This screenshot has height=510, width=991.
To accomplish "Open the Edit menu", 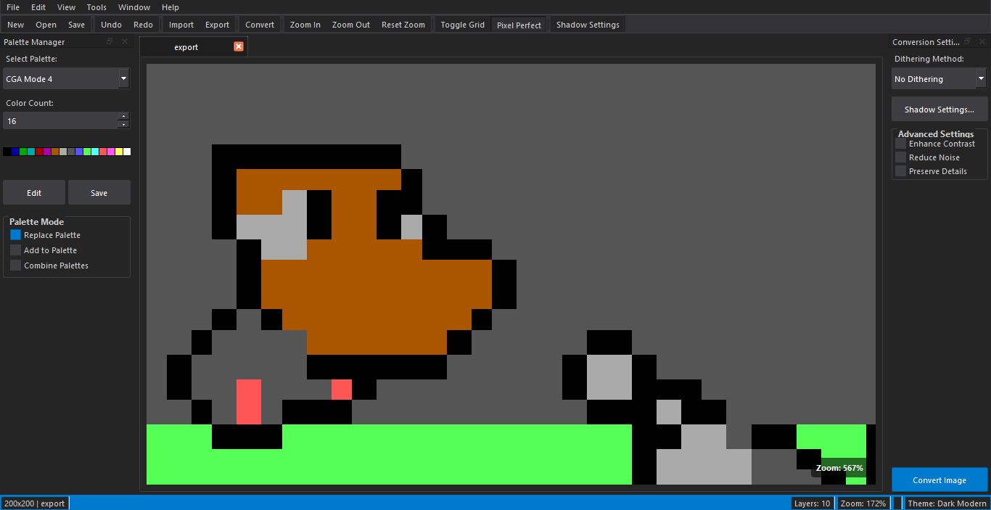I will (x=38, y=7).
